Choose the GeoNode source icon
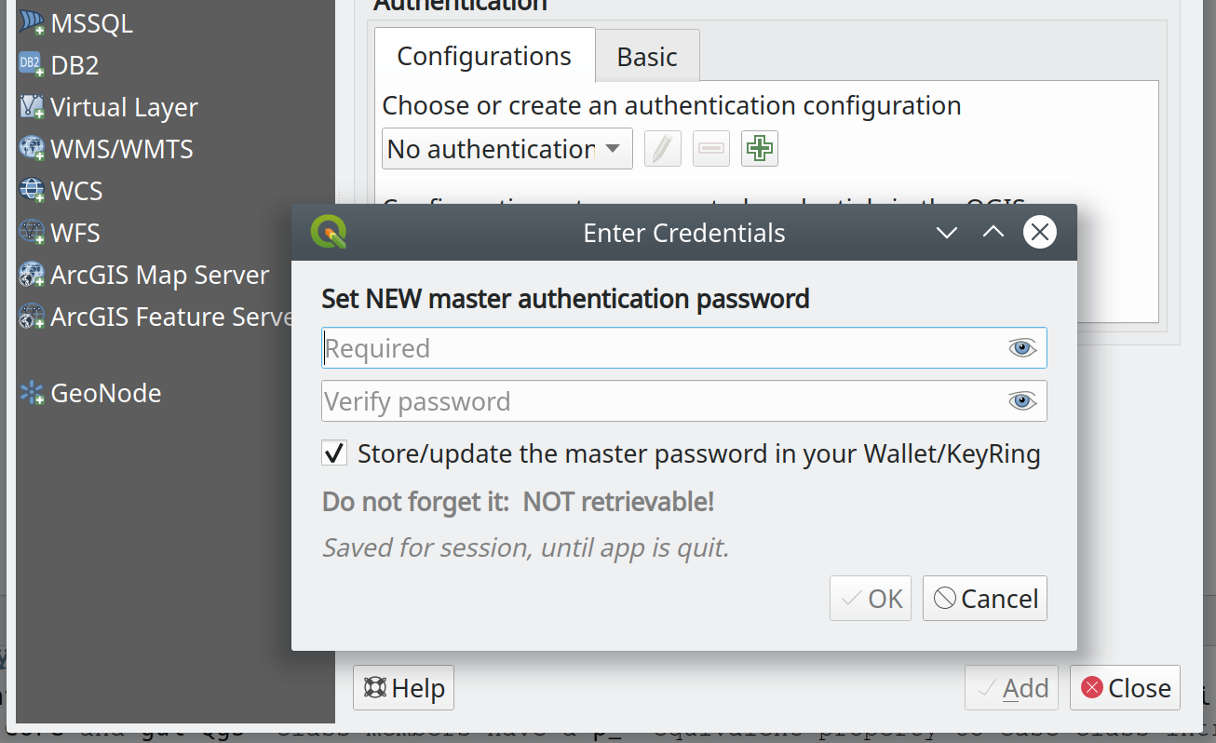The image size is (1216, 743). (32, 393)
